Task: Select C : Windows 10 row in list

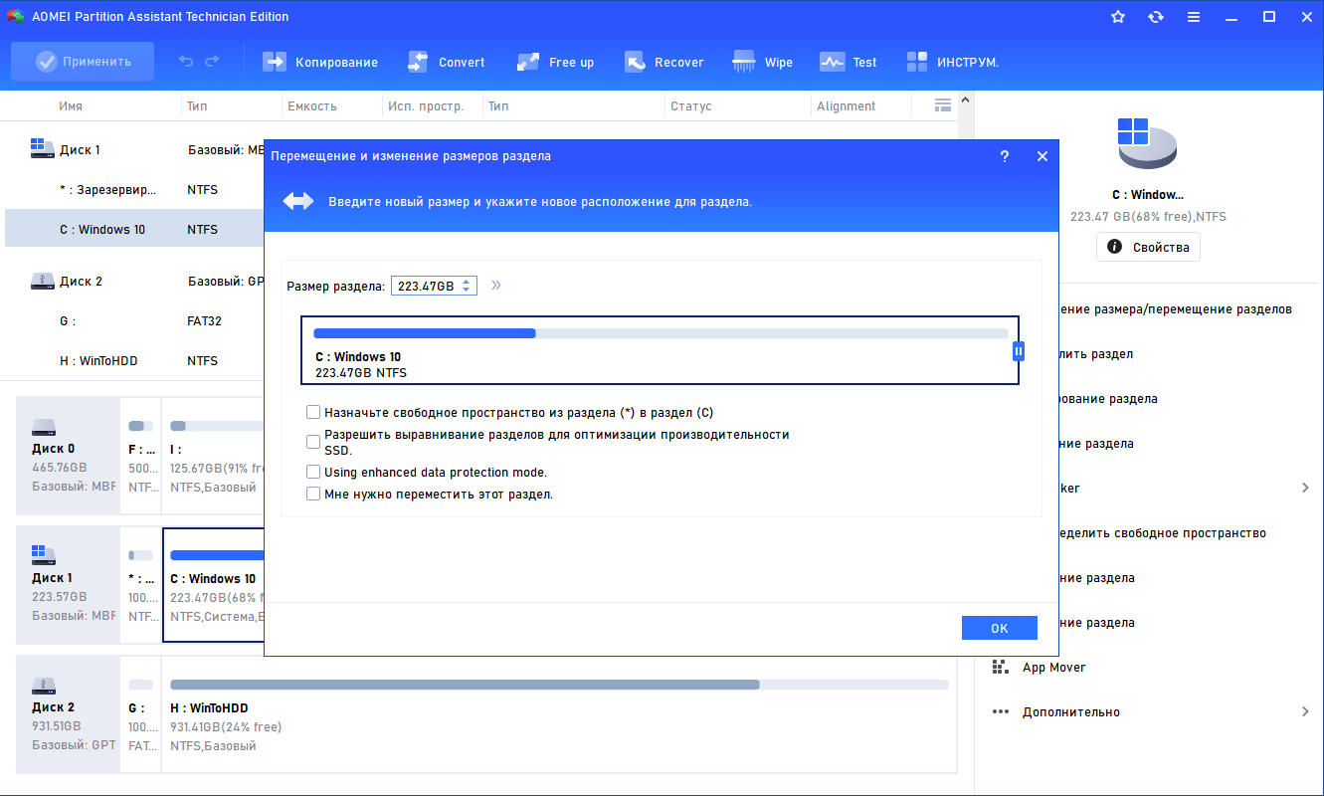Action: [134, 229]
